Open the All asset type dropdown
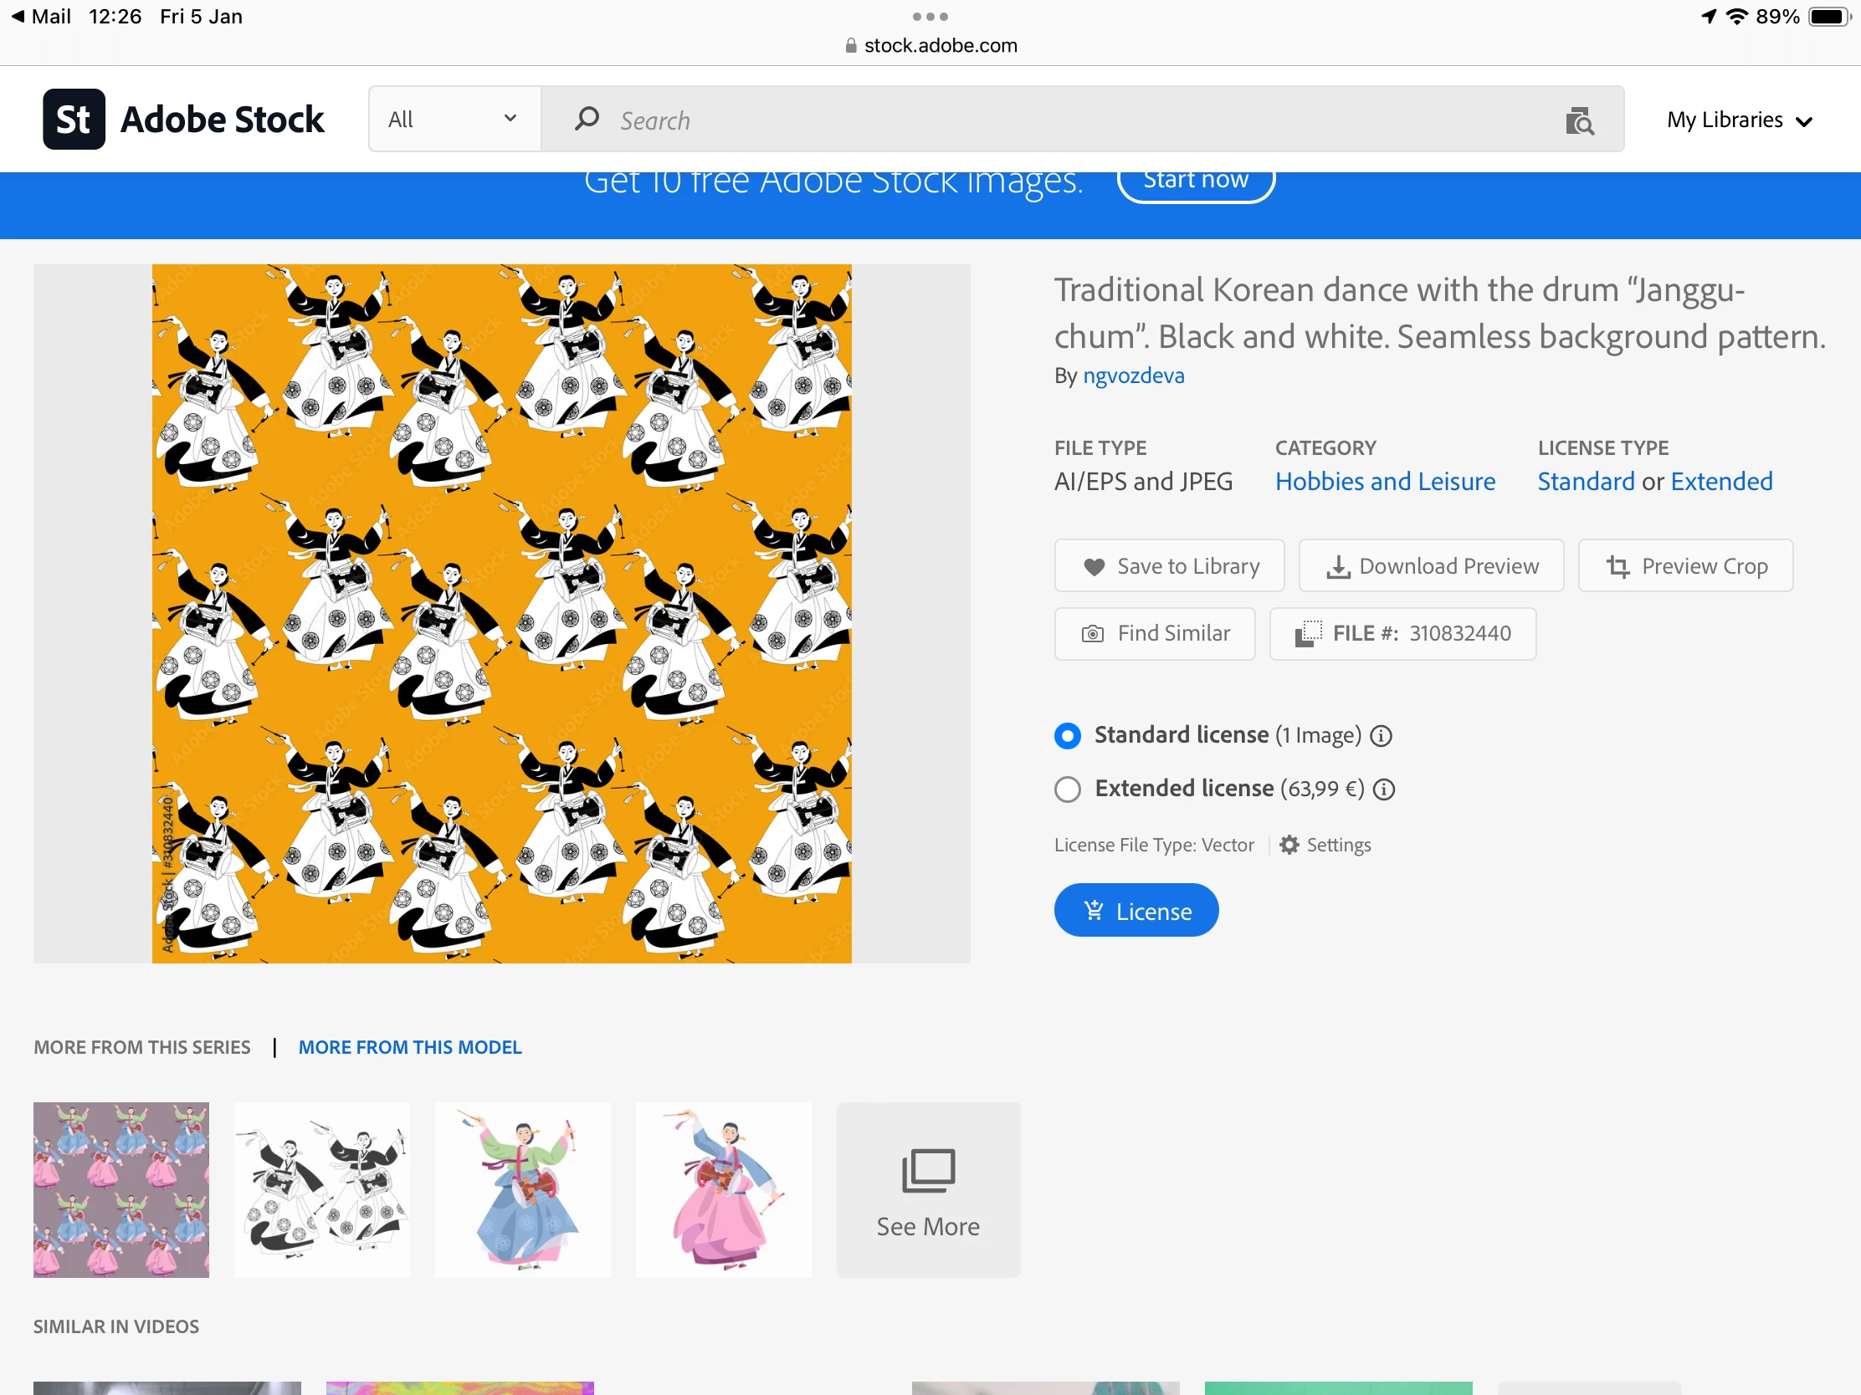This screenshot has height=1395, width=1861. pos(454,120)
